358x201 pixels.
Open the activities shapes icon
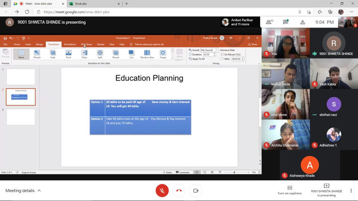tap(302, 22)
